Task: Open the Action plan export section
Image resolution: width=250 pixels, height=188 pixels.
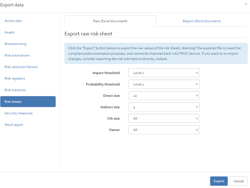Action: [13, 21]
